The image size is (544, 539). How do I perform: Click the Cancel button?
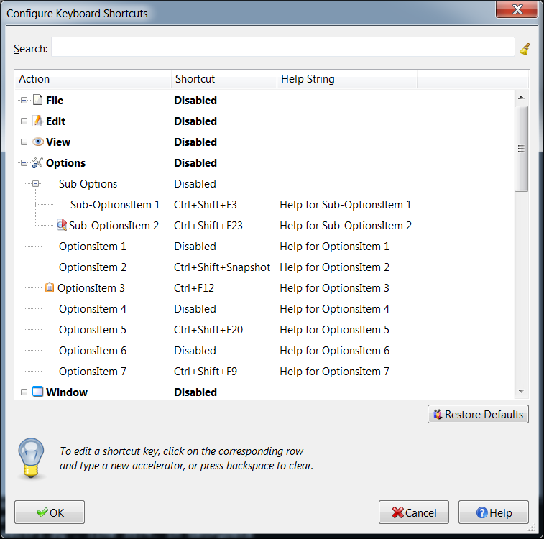(414, 512)
